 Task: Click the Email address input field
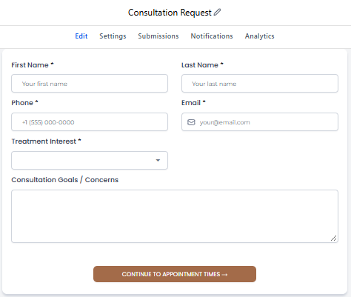[260, 122]
